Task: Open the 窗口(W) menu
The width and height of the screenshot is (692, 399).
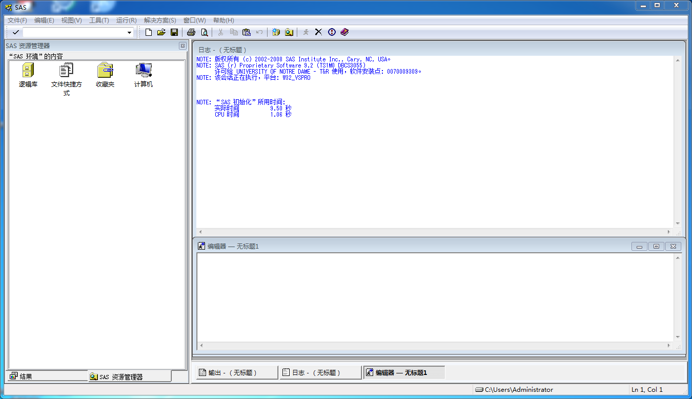Action: click(x=194, y=20)
